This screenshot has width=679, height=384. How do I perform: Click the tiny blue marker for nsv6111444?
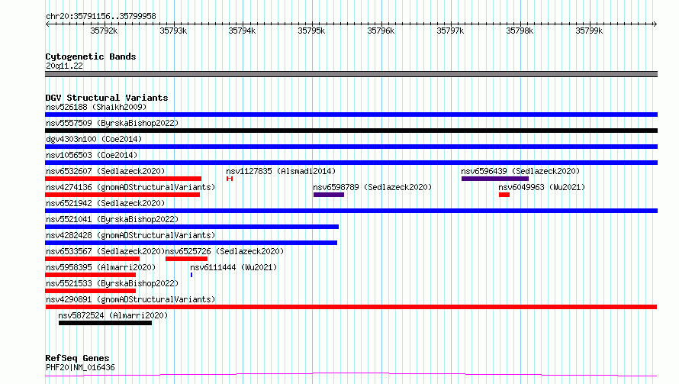[x=191, y=276]
